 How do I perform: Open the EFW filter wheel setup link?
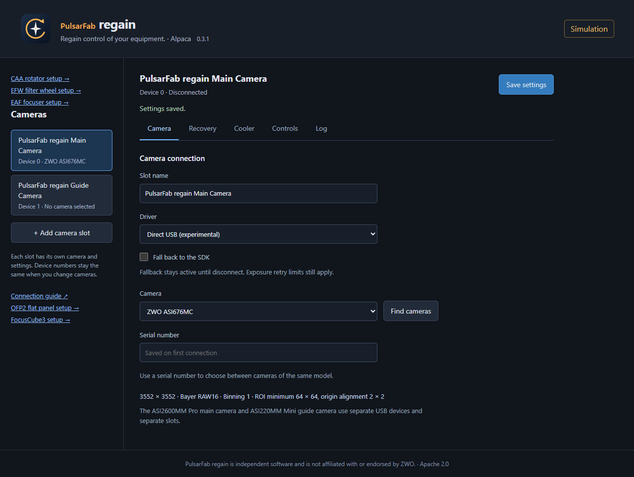tap(46, 90)
